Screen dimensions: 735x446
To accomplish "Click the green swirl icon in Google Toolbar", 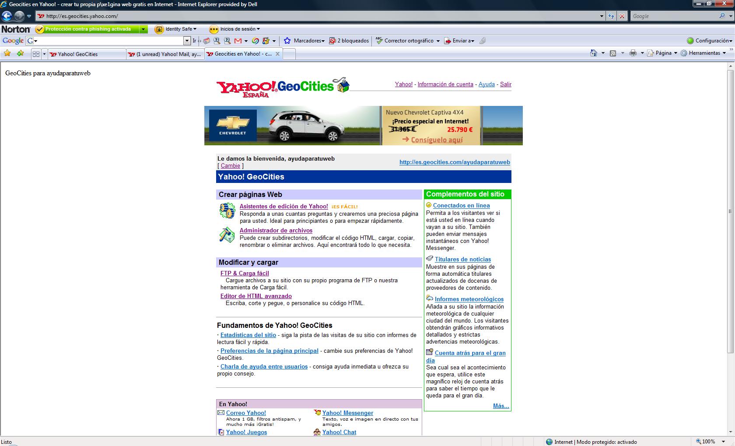I will (255, 41).
